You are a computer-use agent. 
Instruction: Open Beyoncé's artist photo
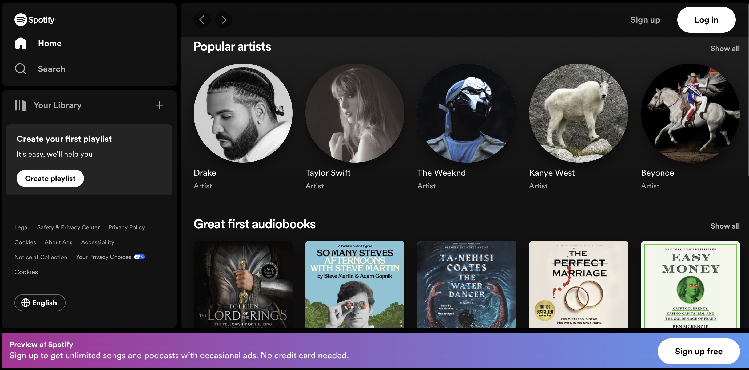tap(690, 113)
